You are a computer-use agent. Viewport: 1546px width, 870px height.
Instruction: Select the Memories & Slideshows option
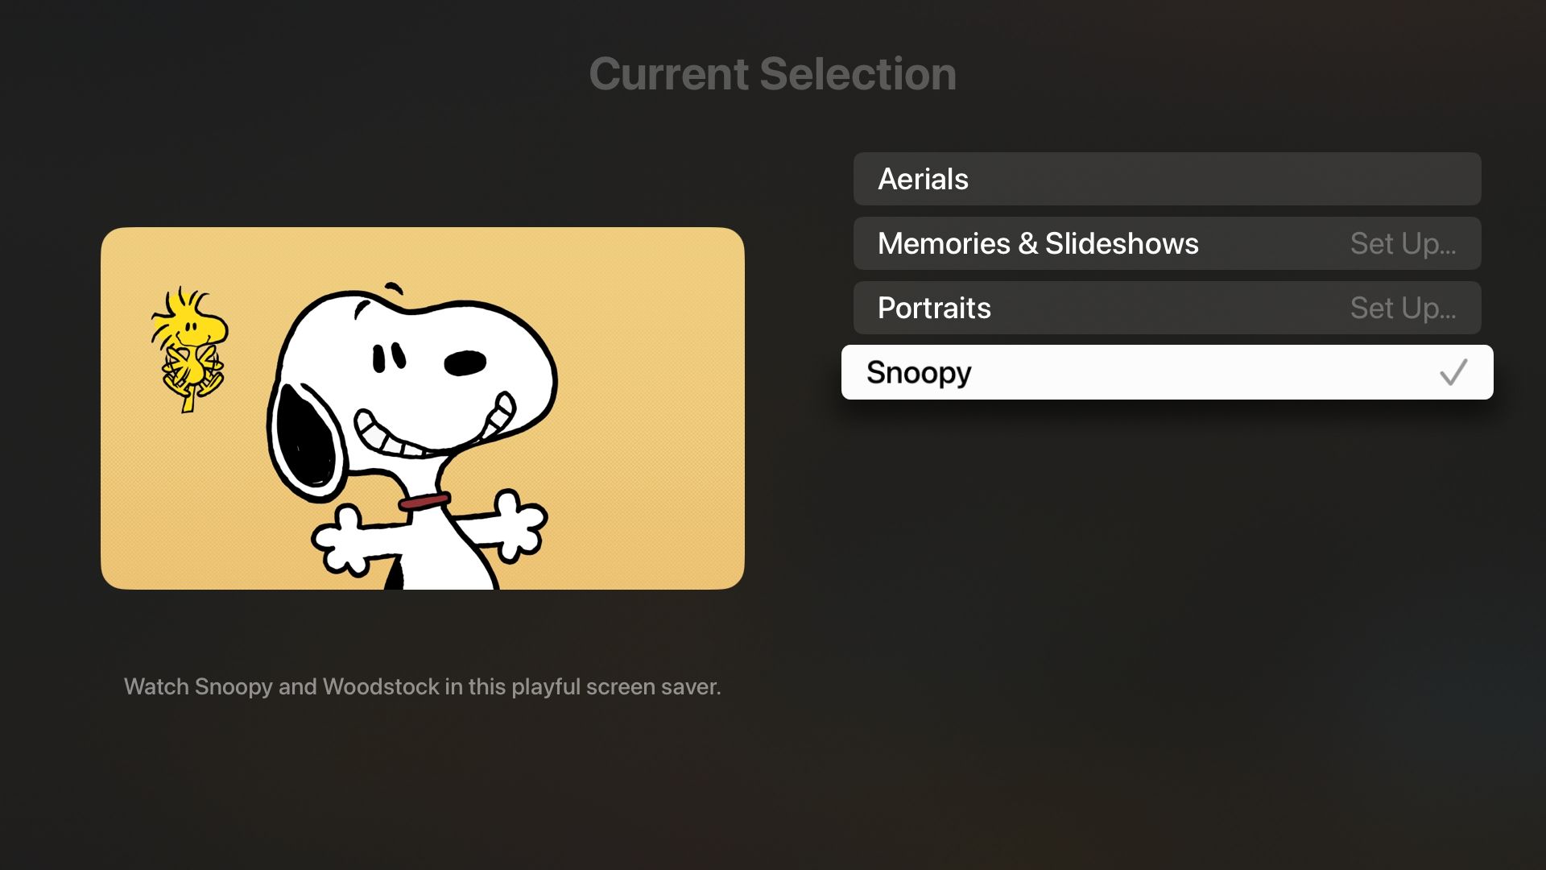point(1167,243)
